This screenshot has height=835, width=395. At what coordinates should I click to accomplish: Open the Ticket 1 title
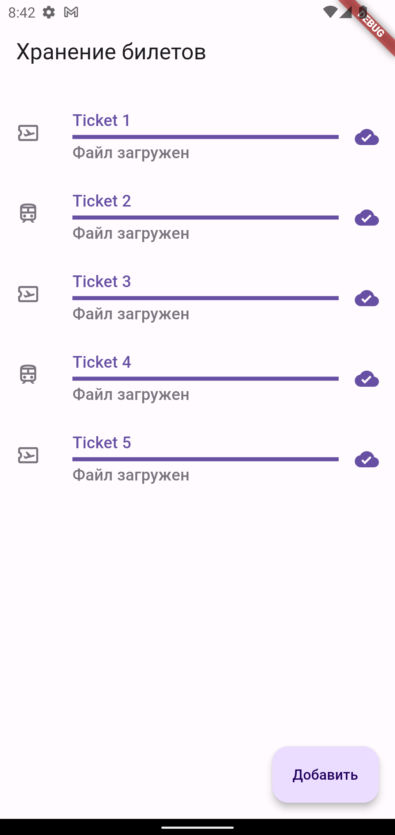[101, 120]
